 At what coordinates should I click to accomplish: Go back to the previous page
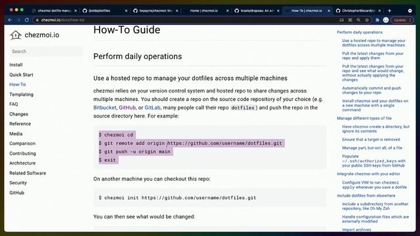(10, 20)
